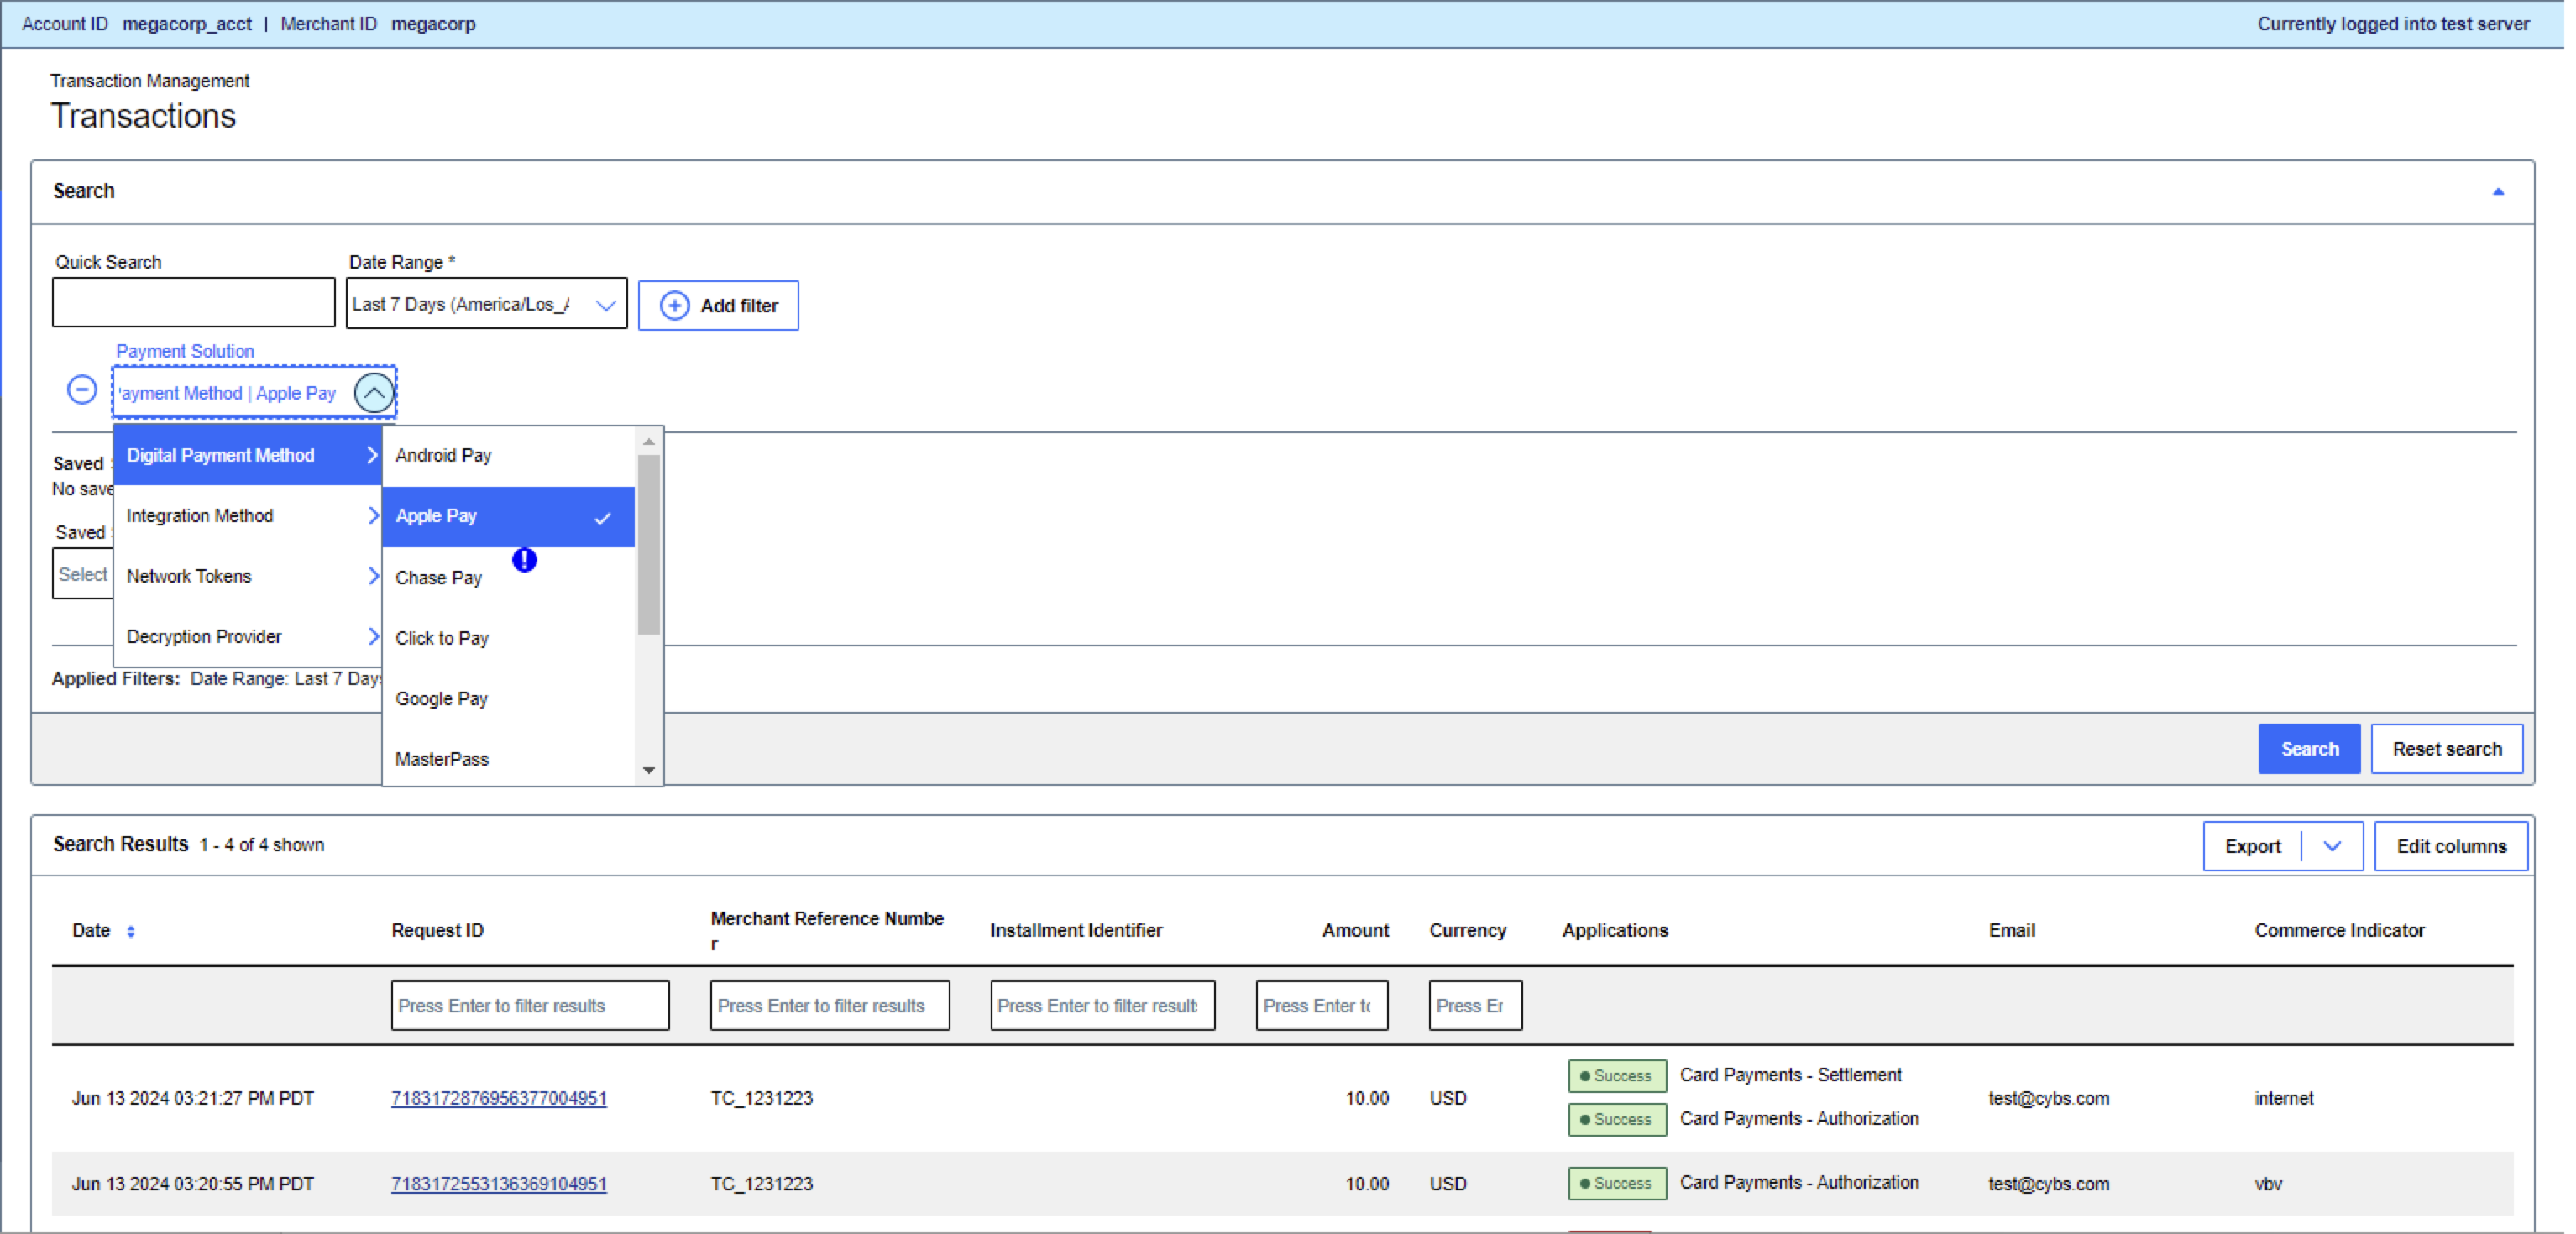Screen dimensions: 2576x1234
Task: Open the Date Range dropdown
Action: click(x=606, y=304)
